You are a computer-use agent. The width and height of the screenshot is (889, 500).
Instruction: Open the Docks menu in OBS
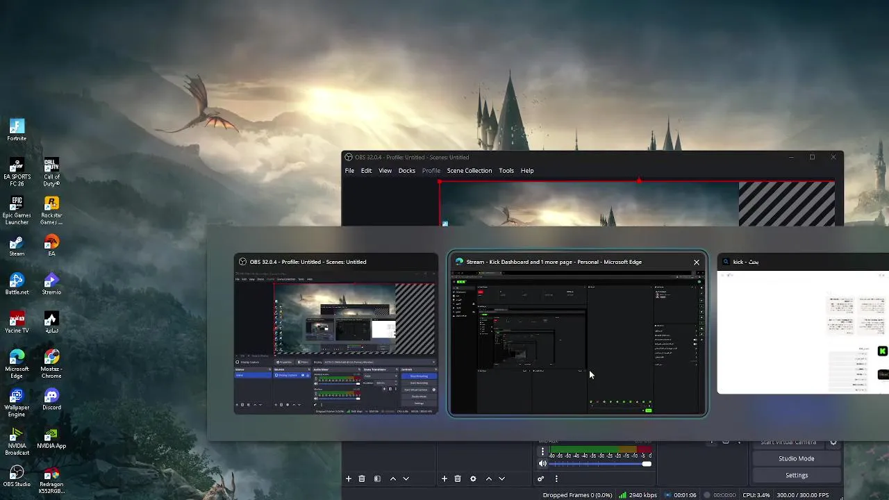[x=407, y=171]
